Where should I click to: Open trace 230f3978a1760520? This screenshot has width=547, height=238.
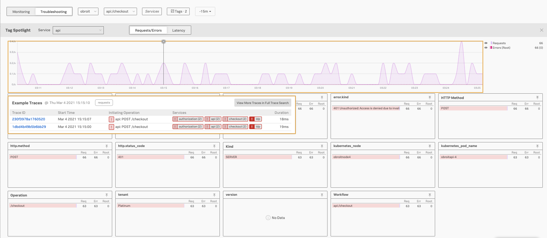tap(29, 119)
